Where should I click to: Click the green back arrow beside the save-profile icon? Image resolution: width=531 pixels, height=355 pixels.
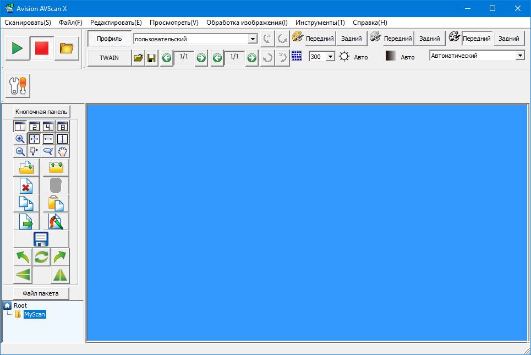pyautogui.click(x=167, y=58)
